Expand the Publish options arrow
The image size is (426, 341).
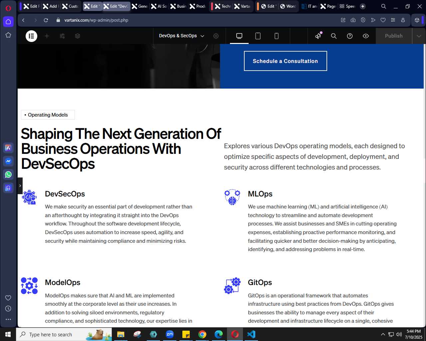(x=419, y=36)
